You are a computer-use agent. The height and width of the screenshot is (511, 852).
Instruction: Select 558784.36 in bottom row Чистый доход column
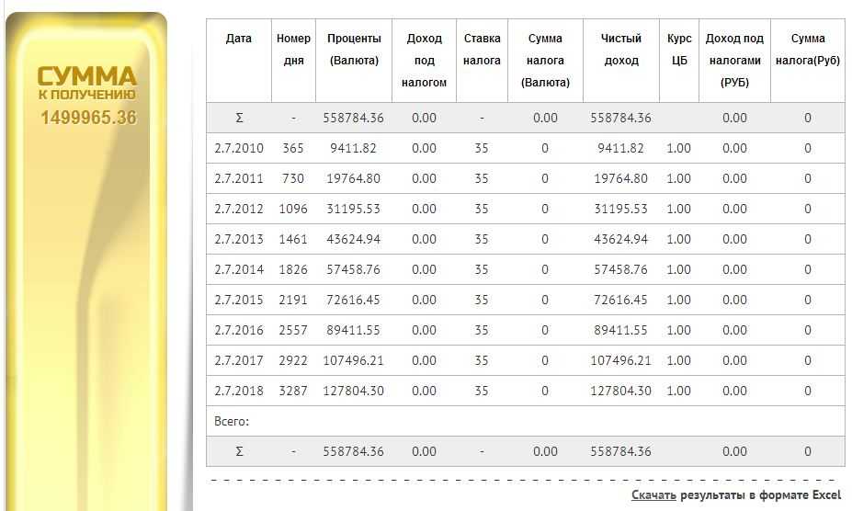tap(620, 452)
